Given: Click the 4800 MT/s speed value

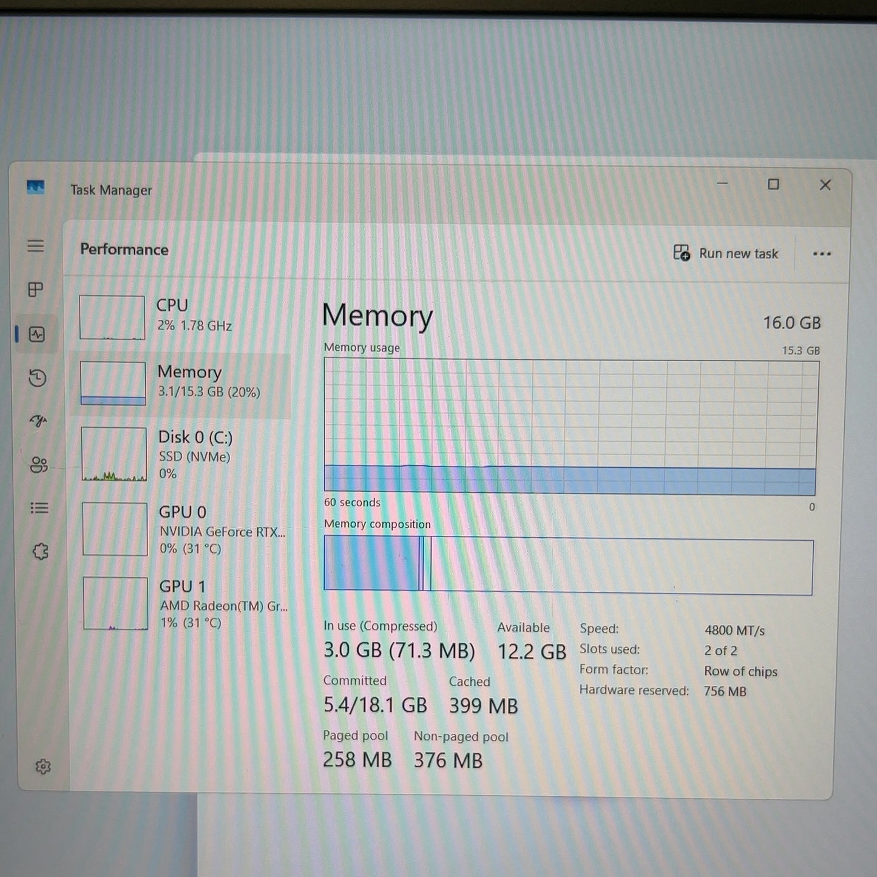Looking at the screenshot, I should tap(734, 631).
